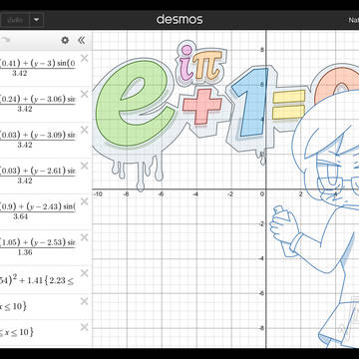This screenshot has width=359, height=359.
Task: Open the account name at top right
Action: click(353, 20)
